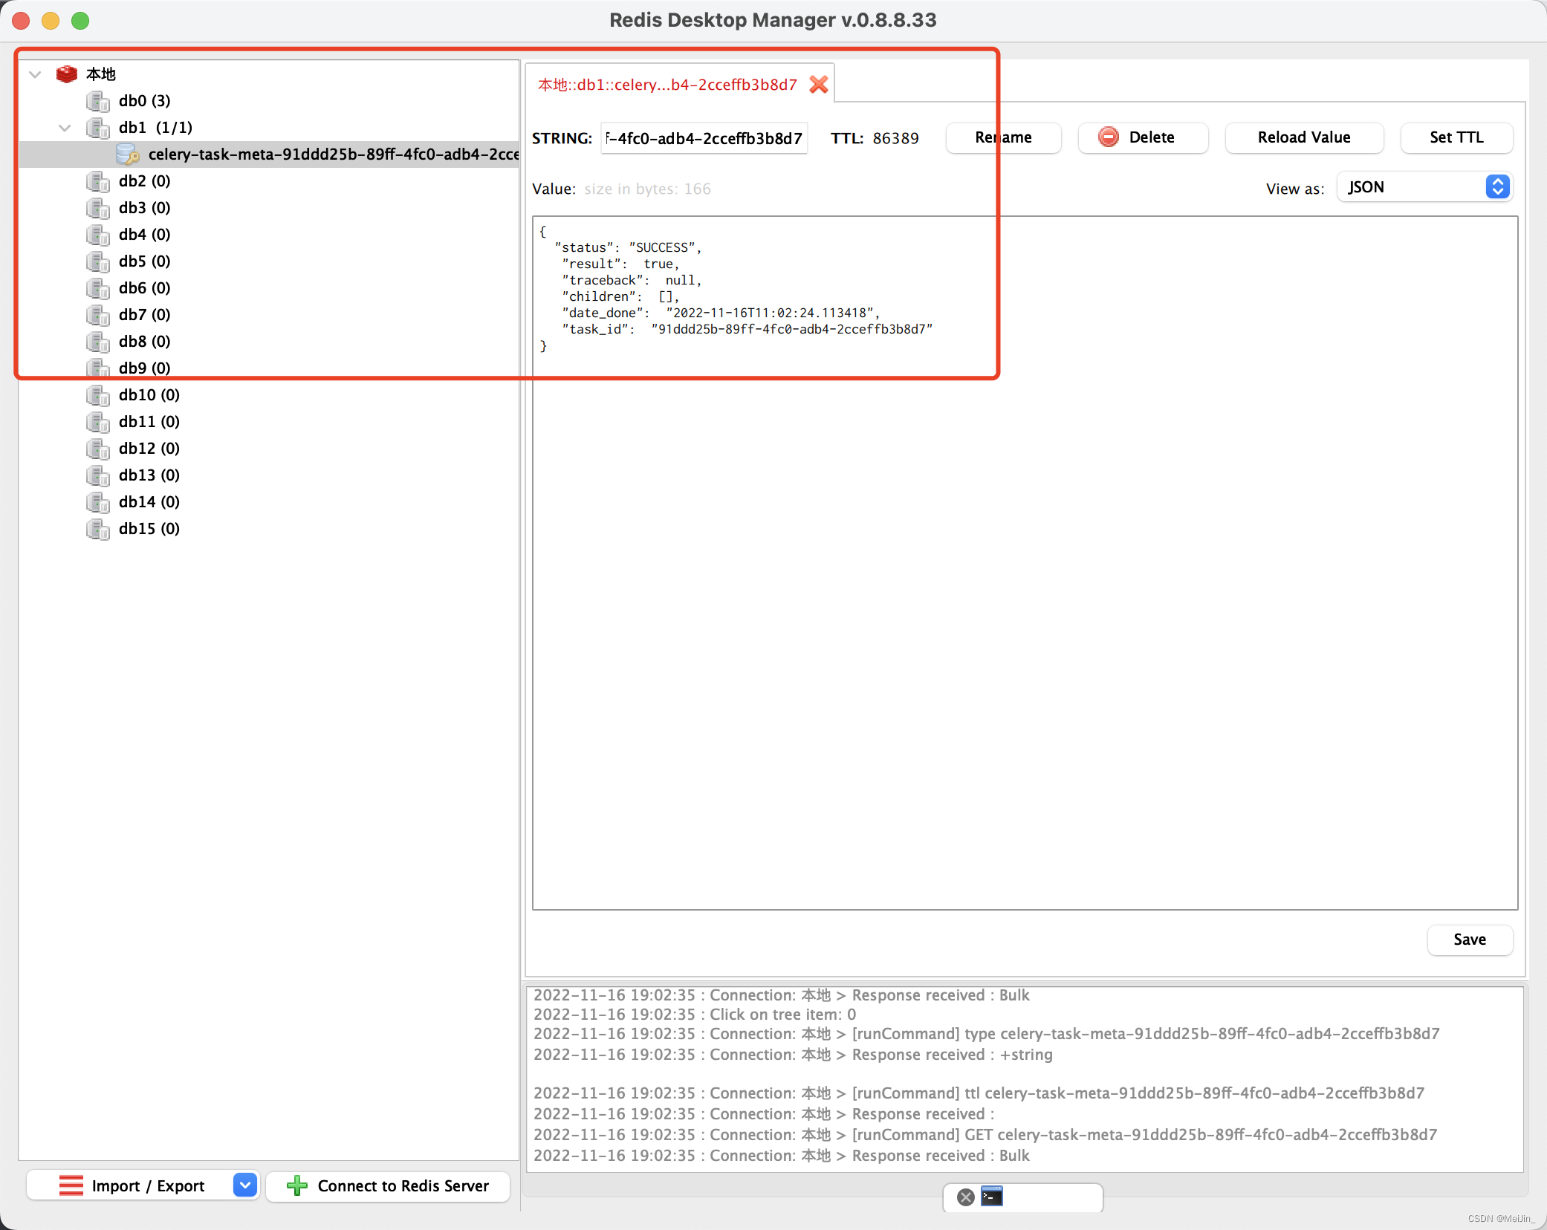1547x1230 pixels.
Task: Click the red Redis server icon for 本地
Action: 67,74
